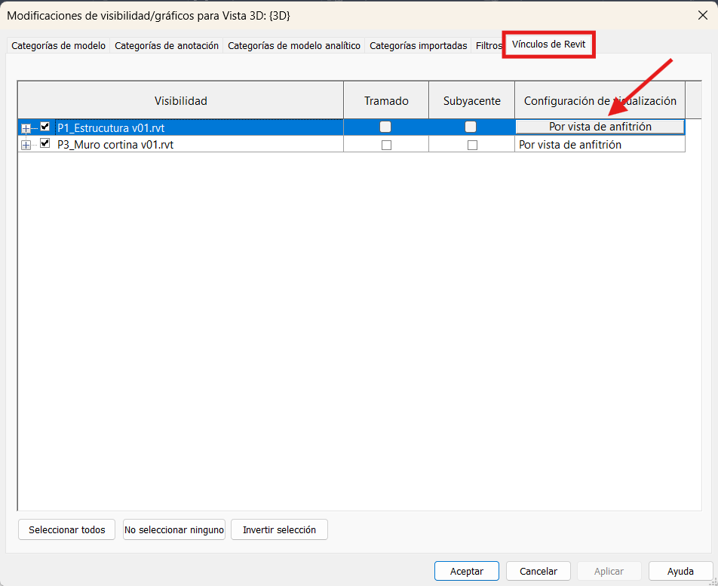Enable Subyacente for P1_Estrucutura link
This screenshot has width=718, height=586.
pos(471,127)
